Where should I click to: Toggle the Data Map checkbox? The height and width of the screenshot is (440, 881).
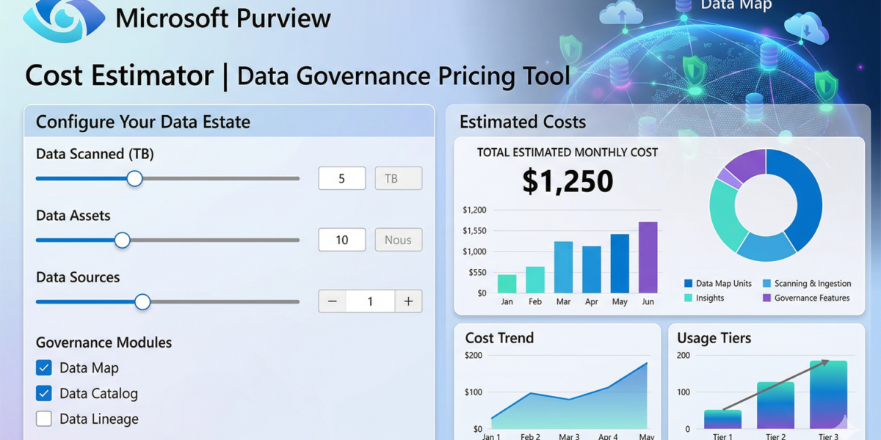[x=44, y=368]
